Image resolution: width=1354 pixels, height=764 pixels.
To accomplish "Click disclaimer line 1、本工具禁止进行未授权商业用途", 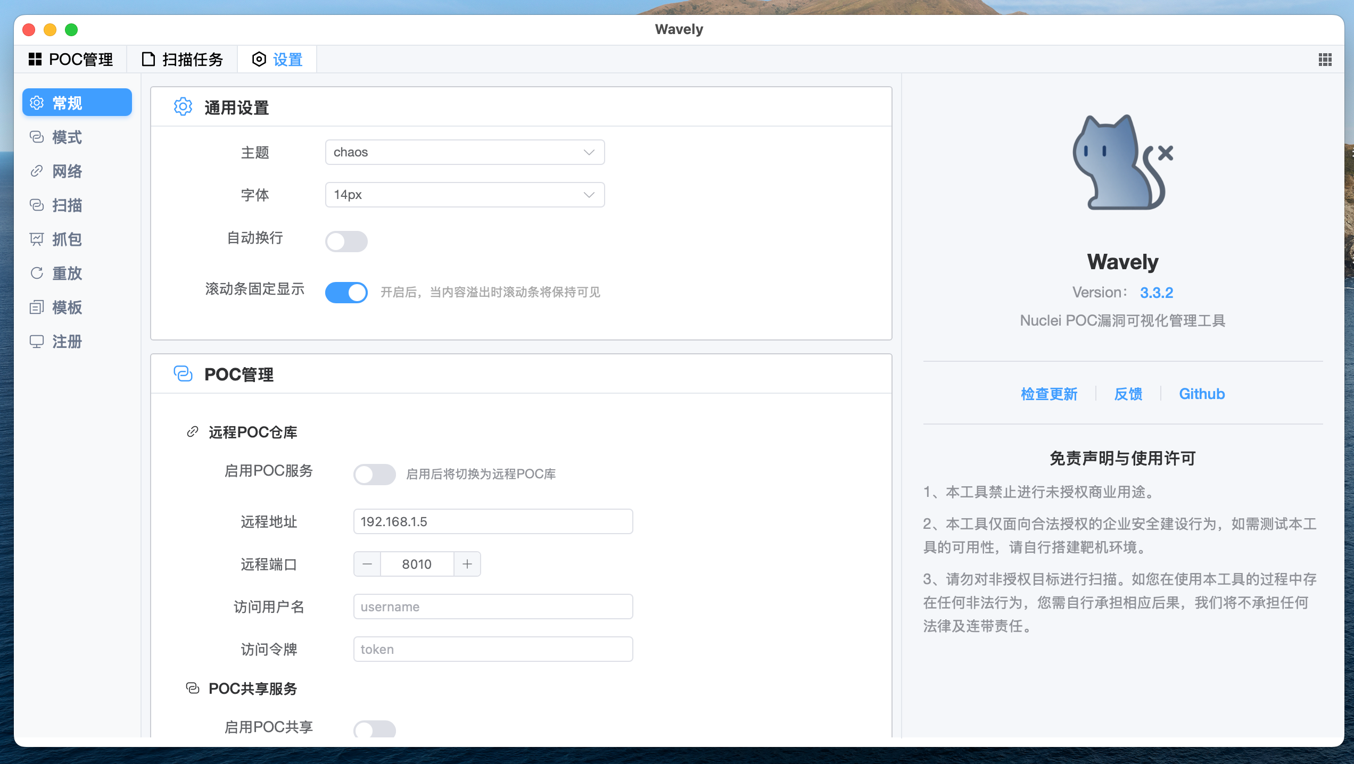I will 1041,492.
